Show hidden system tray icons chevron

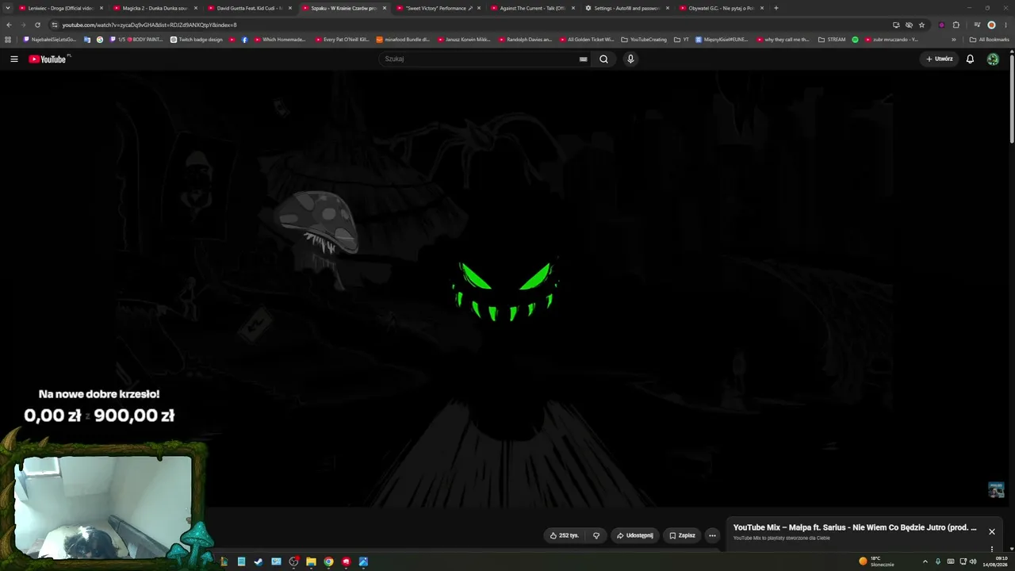click(x=925, y=561)
